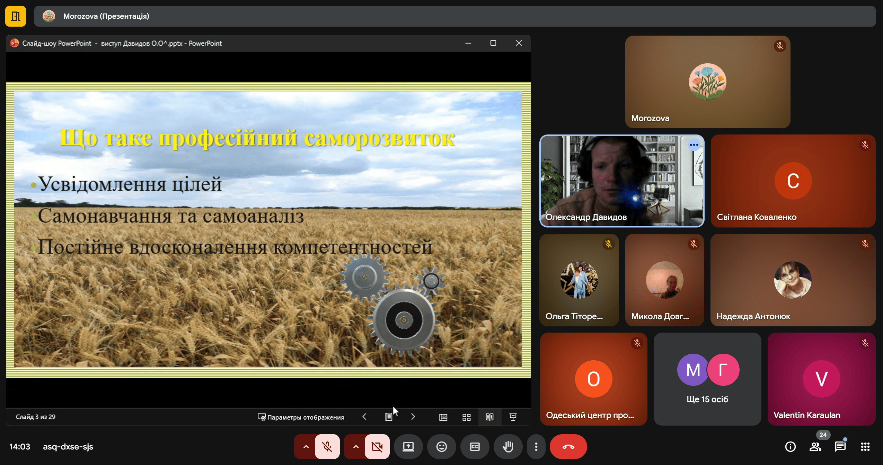Hang up with the red leave call button
Viewport: 883px width, 465px height.
(568, 447)
